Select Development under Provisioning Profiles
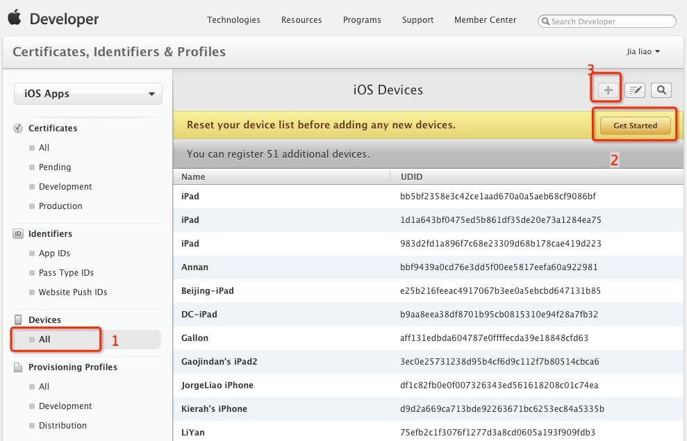 point(65,406)
